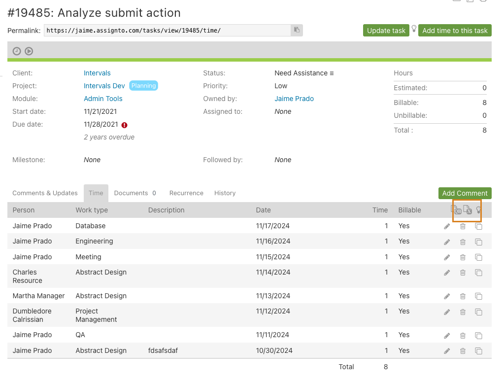
Task: Open the Recurrence tab
Action: point(186,193)
